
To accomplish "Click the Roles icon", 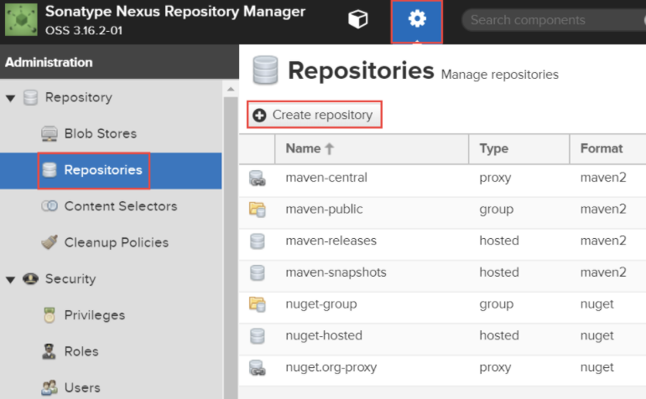I will point(49,351).
